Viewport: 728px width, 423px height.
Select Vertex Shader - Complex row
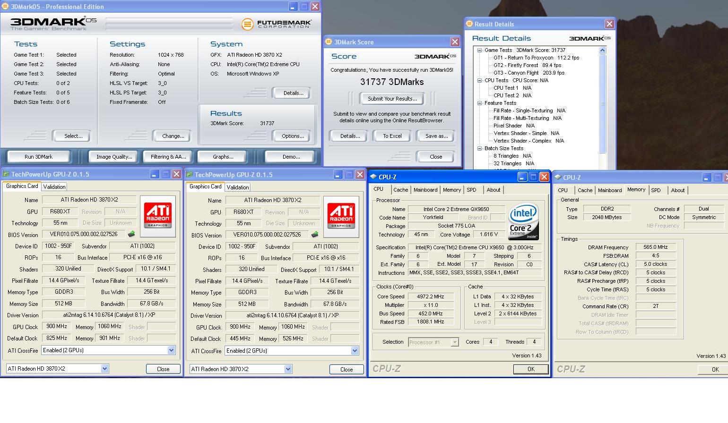(x=529, y=141)
